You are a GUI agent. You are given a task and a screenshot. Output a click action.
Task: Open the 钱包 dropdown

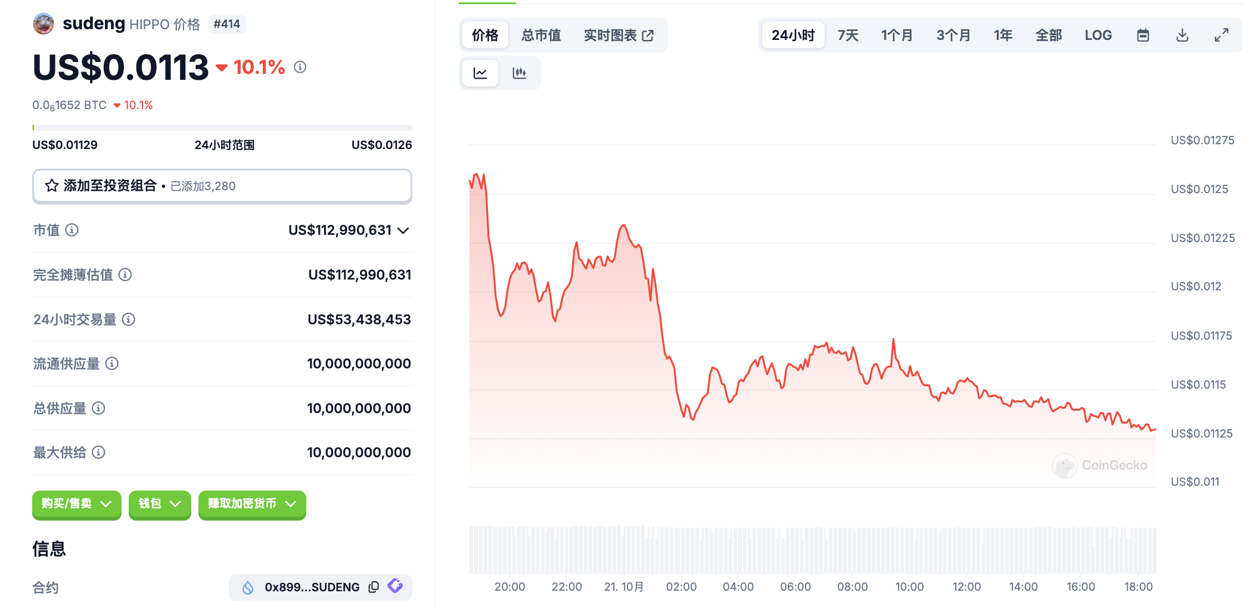[159, 504]
